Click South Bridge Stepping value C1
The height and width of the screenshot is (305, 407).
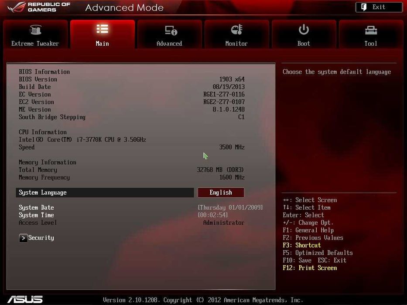(241, 117)
